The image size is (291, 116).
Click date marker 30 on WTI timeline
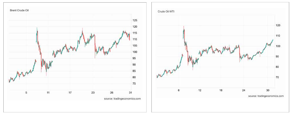tap(268, 90)
